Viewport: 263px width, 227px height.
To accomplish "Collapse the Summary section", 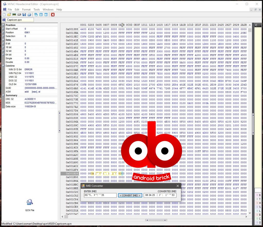I will [3, 95].
